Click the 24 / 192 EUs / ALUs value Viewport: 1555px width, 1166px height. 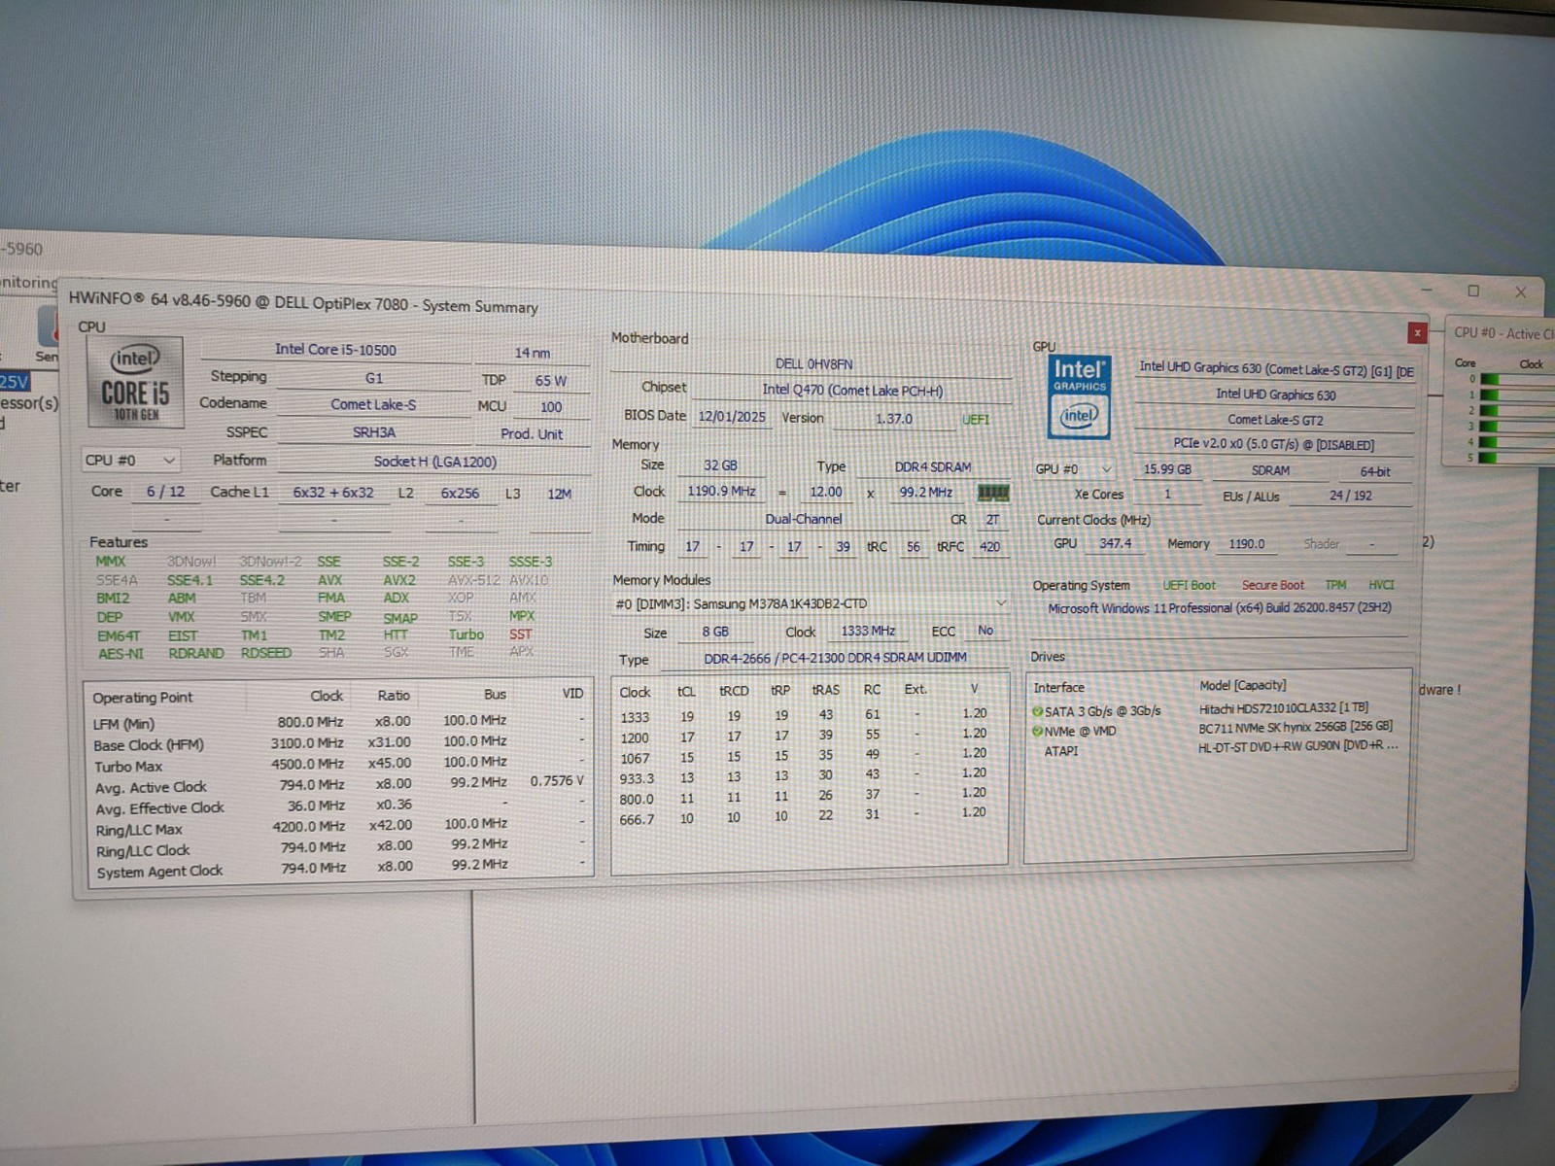(1351, 496)
